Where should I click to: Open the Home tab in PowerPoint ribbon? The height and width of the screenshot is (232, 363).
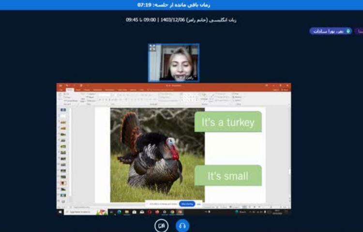[70, 90]
